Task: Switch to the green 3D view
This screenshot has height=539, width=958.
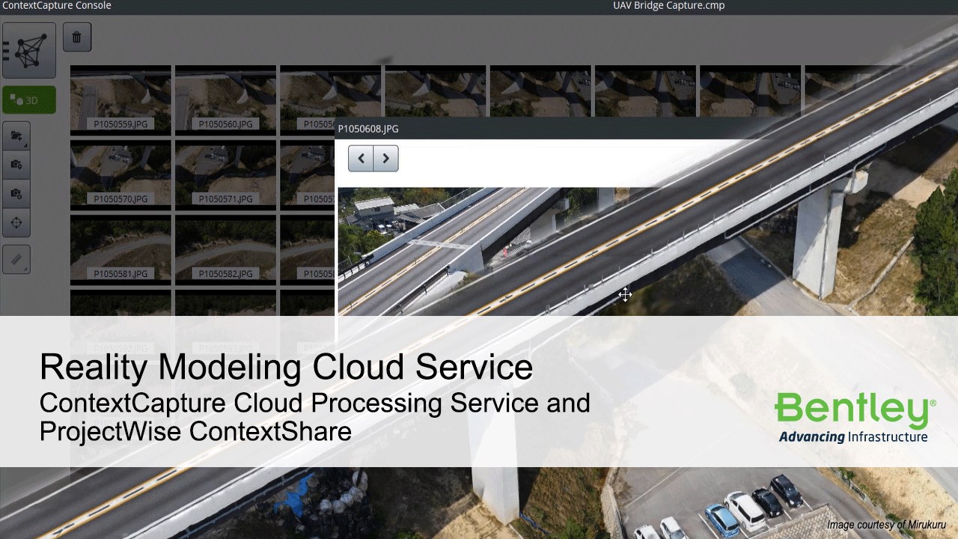Action: click(x=29, y=100)
